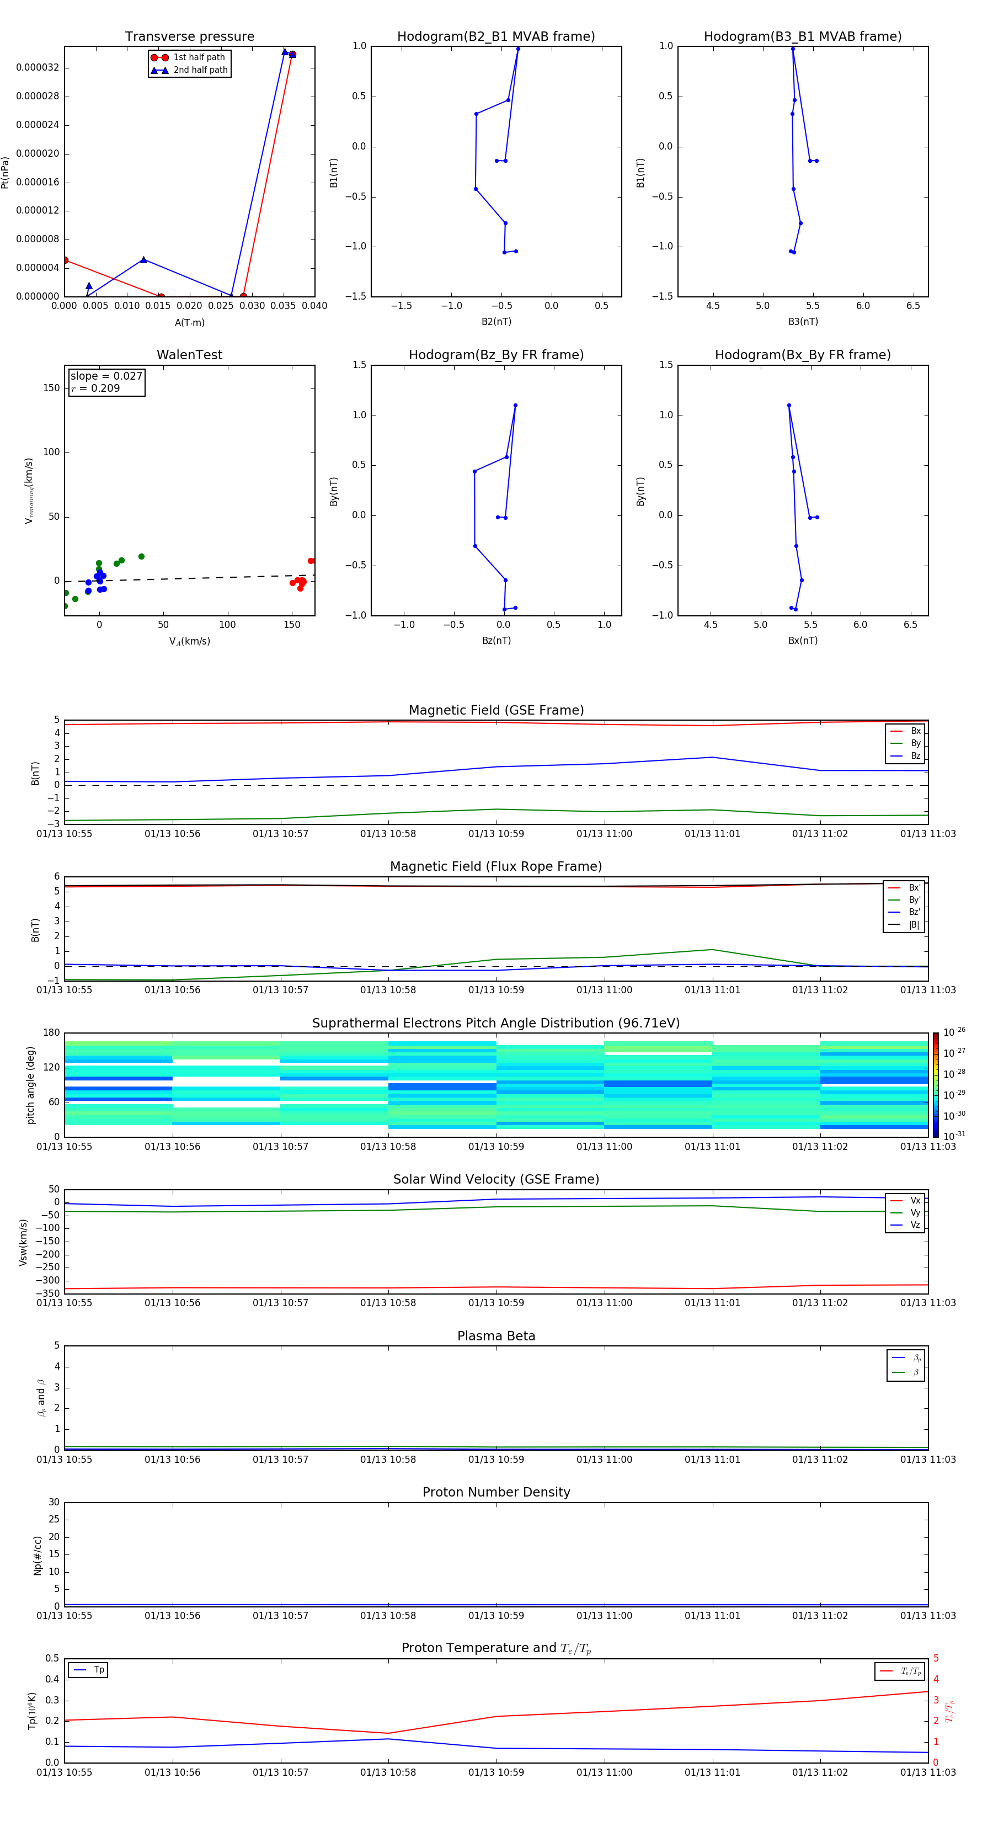The image size is (993, 1821).
Task: Click the "B3(nT)" axis label
Action: tap(803, 322)
